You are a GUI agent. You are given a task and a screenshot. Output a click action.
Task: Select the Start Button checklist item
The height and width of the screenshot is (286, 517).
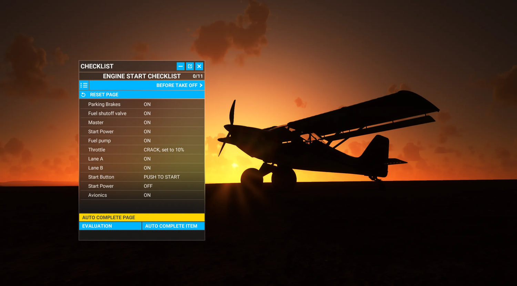click(x=142, y=177)
